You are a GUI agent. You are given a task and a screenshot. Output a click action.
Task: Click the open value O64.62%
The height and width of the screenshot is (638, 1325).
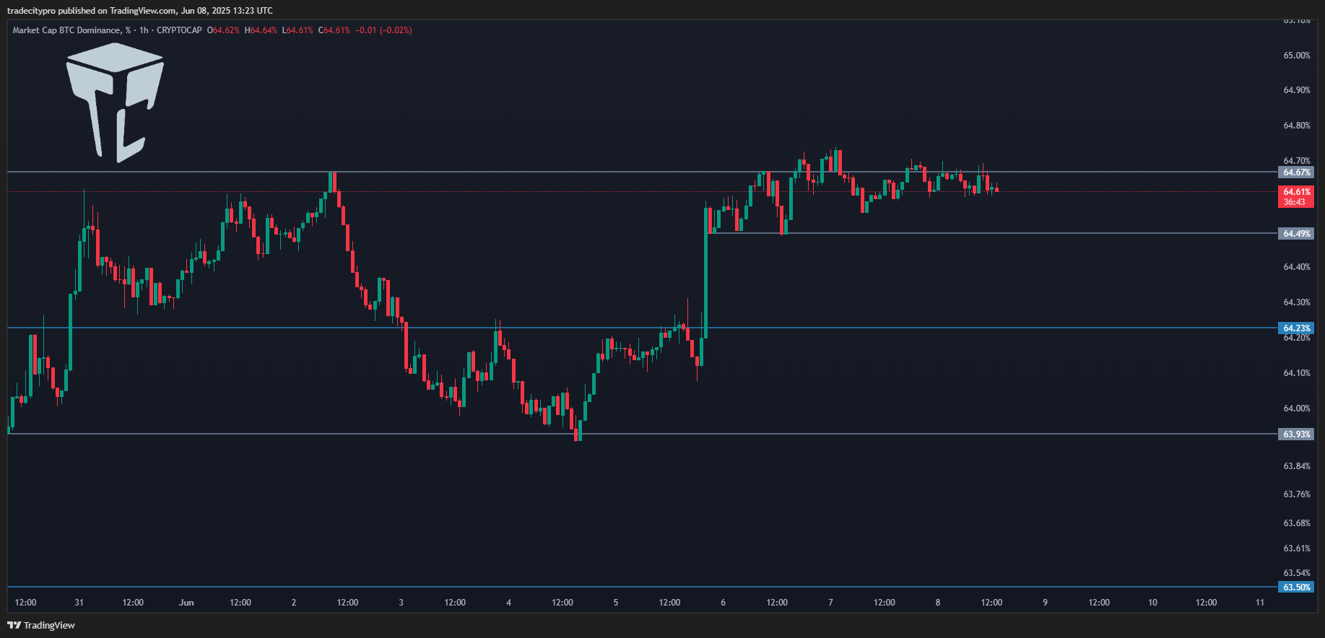click(x=223, y=30)
